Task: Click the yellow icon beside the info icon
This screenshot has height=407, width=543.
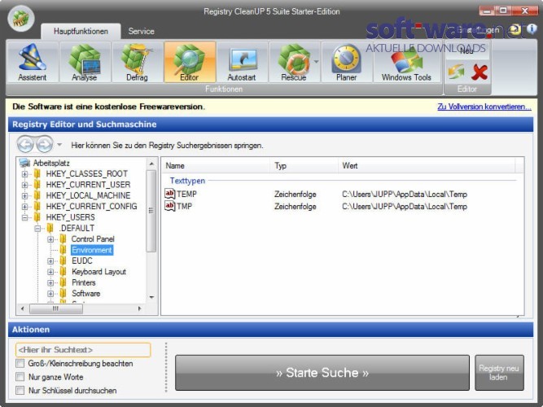Action: 515,29
